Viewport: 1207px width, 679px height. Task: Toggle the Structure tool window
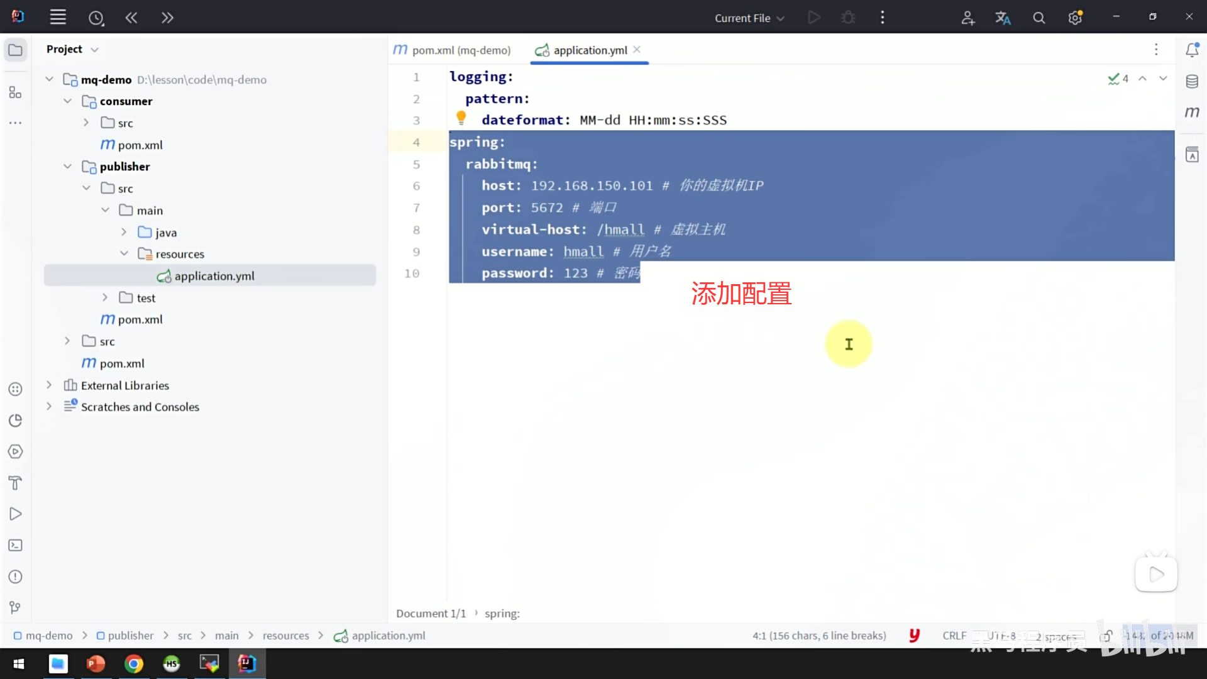pos(16,93)
